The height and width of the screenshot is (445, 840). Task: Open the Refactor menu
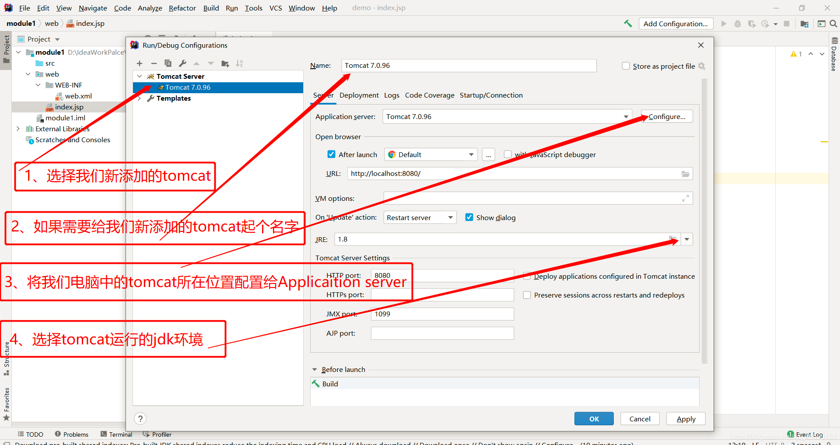click(x=182, y=8)
